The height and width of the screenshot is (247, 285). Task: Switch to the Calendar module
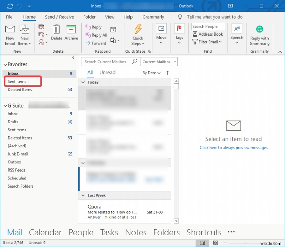coord(45,232)
